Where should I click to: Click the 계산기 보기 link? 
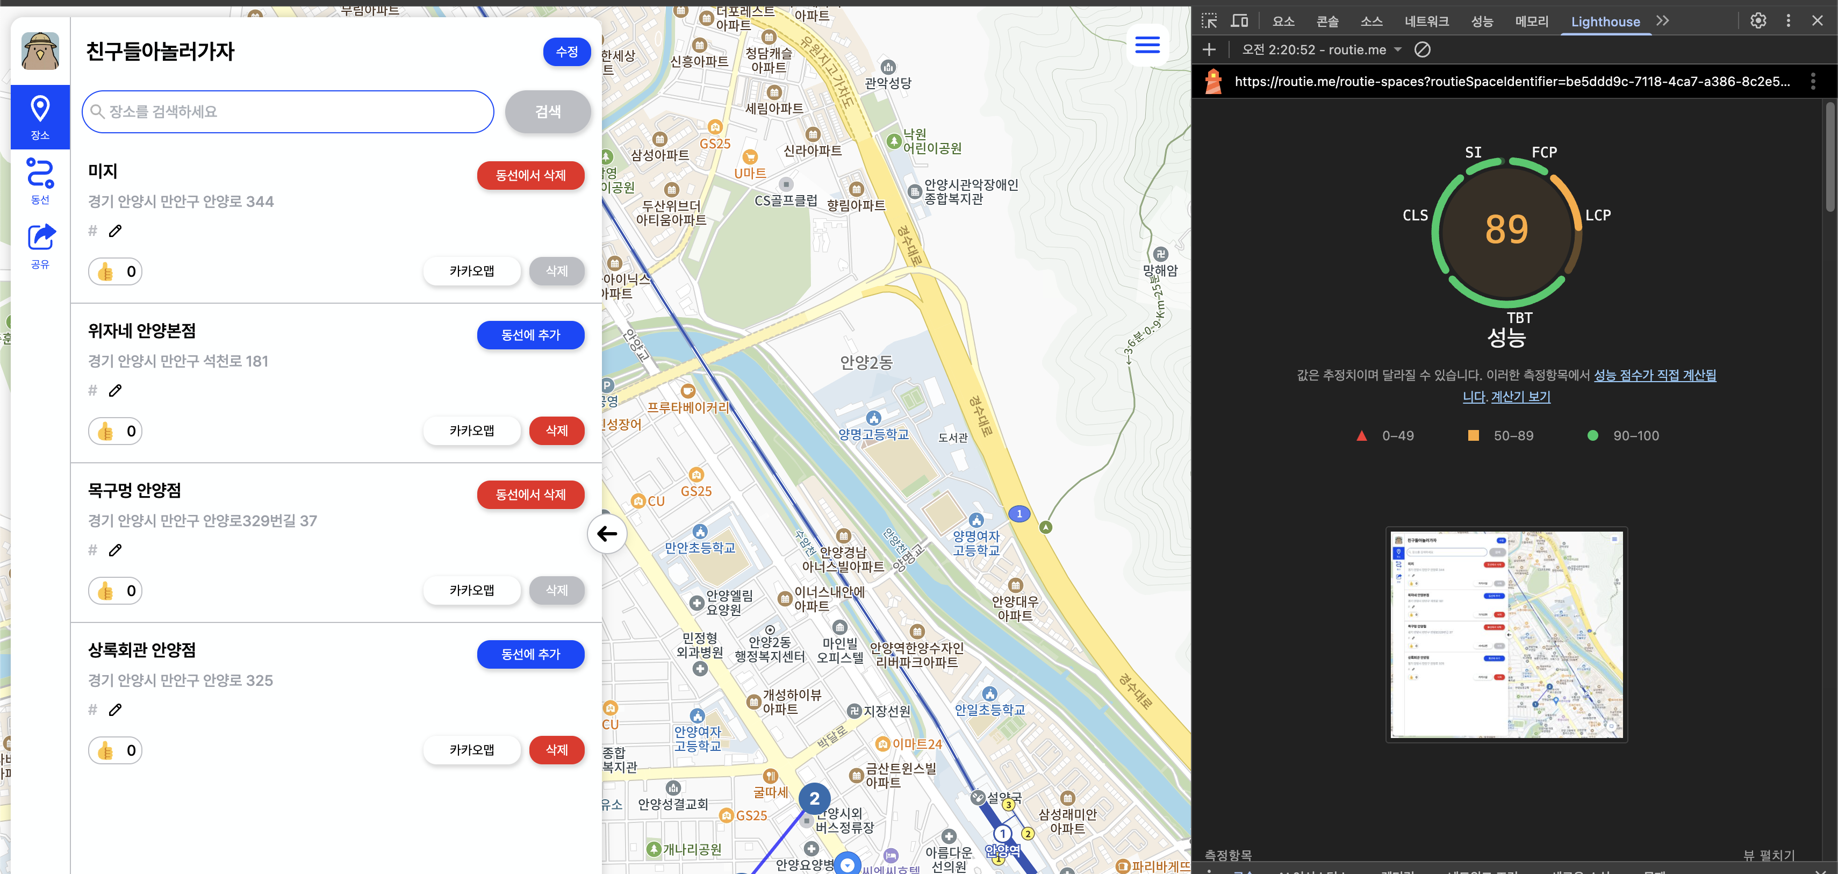tap(1520, 397)
